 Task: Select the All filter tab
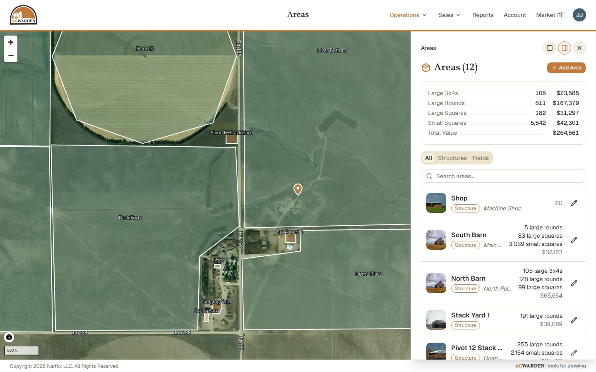[x=429, y=158]
